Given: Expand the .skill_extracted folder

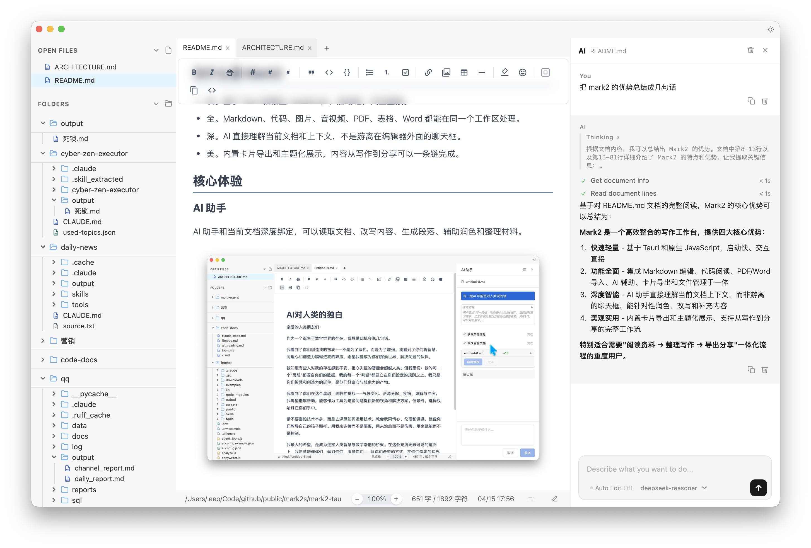Looking at the screenshot, I should click(54, 179).
